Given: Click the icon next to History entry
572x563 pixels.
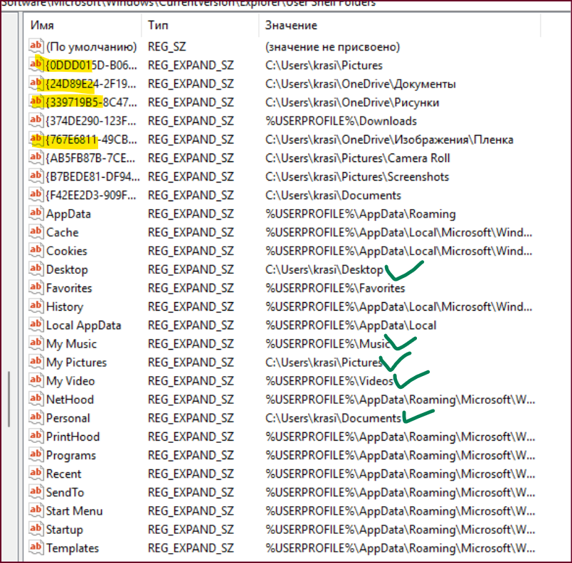Looking at the screenshot, I should coord(36,306).
